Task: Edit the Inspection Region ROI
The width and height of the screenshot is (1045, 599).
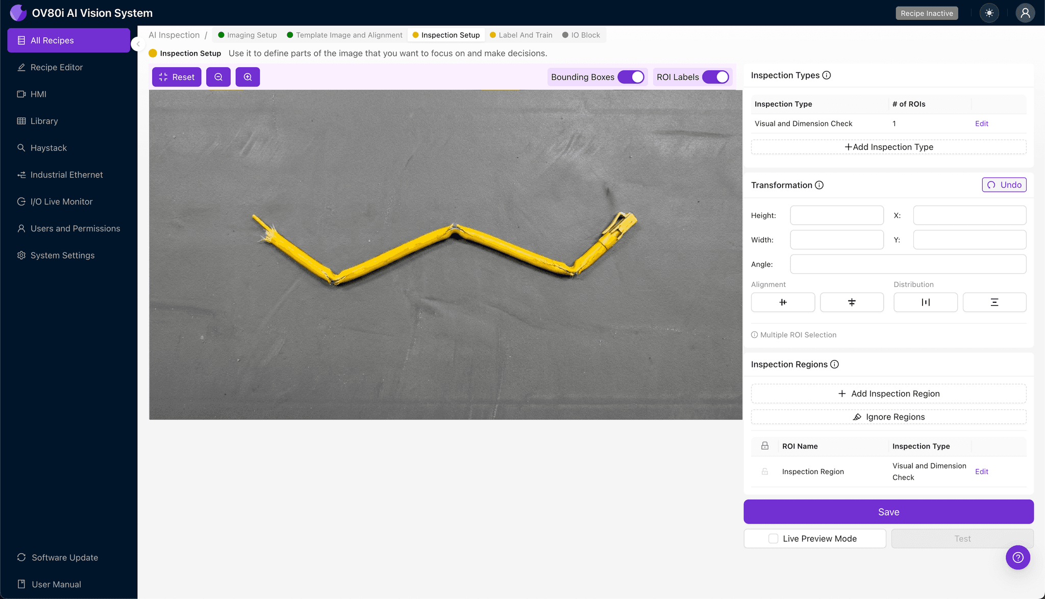Action: [x=981, y=472]
